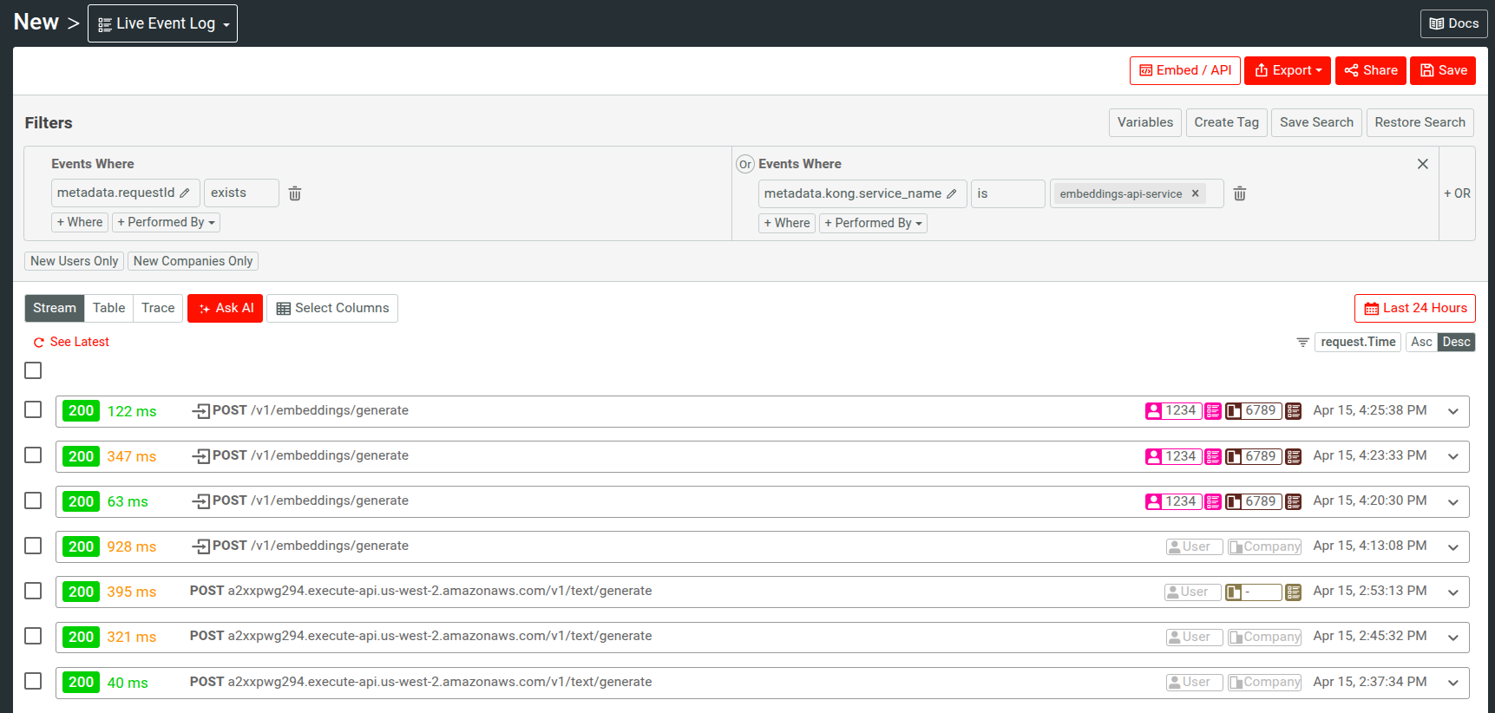The height and width of the screenshot is (713, 1495).
Task: Expand the Apr 15, 4:25:38 PM event
Action: [1453, 412]
